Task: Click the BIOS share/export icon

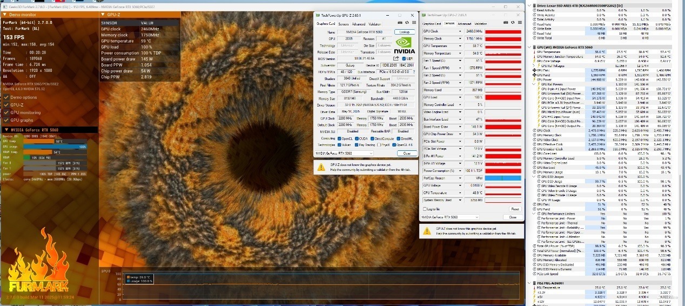Action: click(396, 58)
